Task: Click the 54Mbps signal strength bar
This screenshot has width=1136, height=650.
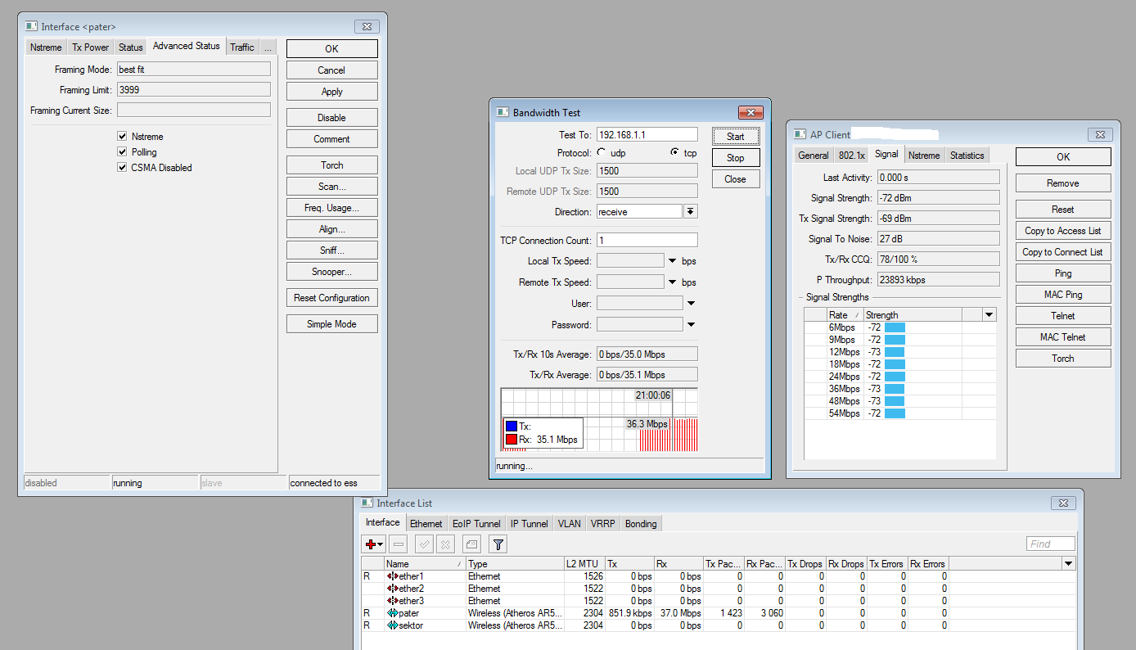Action: pyautogui.click(x=895, y=413)
